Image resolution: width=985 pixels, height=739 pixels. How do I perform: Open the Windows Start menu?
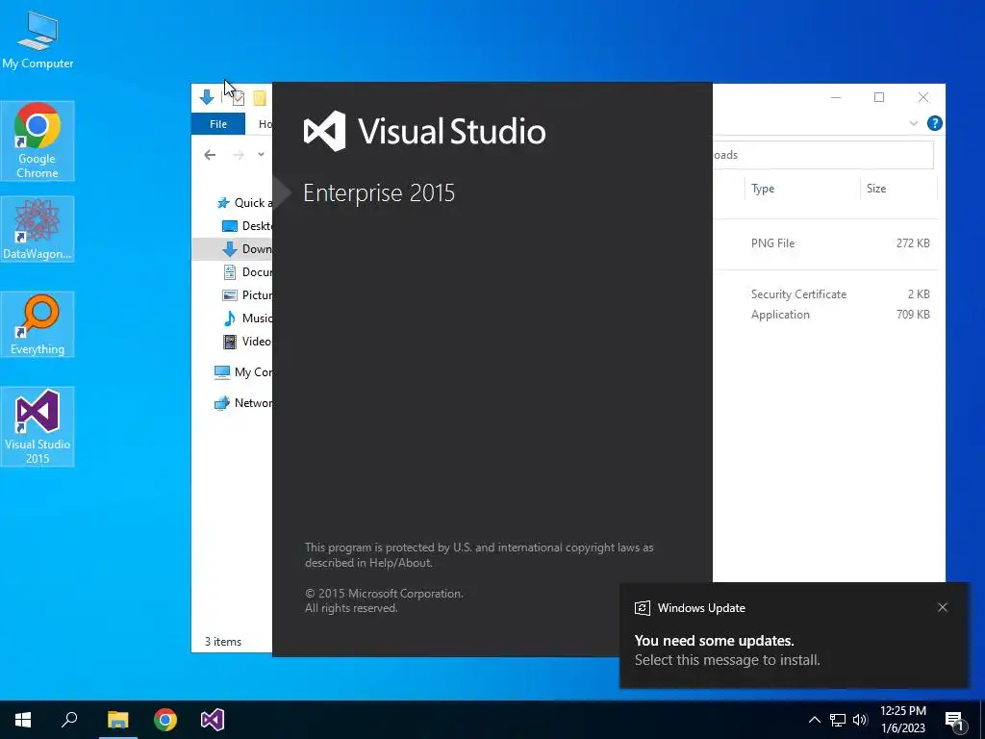tap(23, 720)
